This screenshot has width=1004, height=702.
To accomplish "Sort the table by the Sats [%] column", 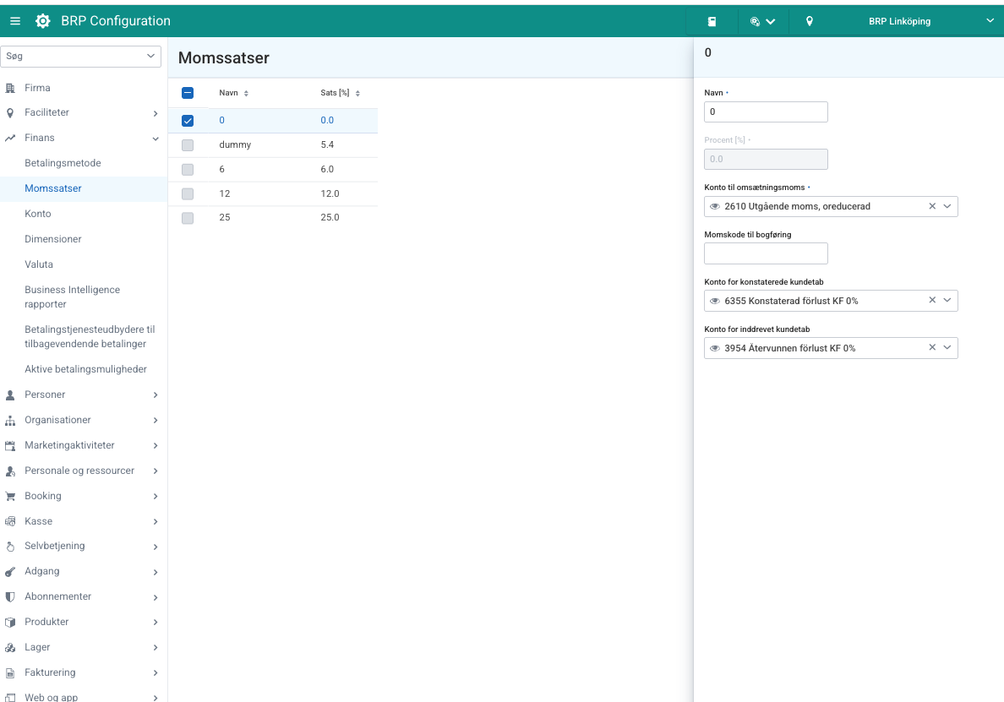I will tap(357, 93).
